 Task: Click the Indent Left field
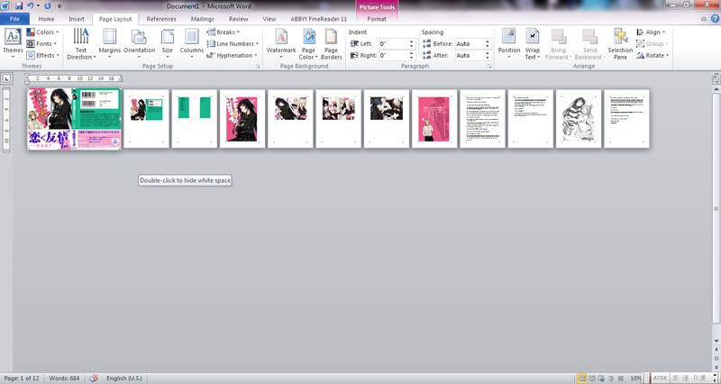point(393,43)
